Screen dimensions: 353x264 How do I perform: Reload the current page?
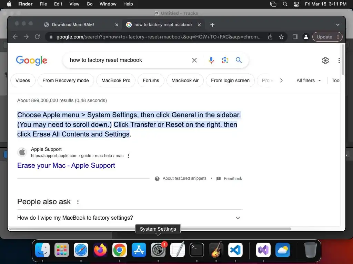(37, 37)
